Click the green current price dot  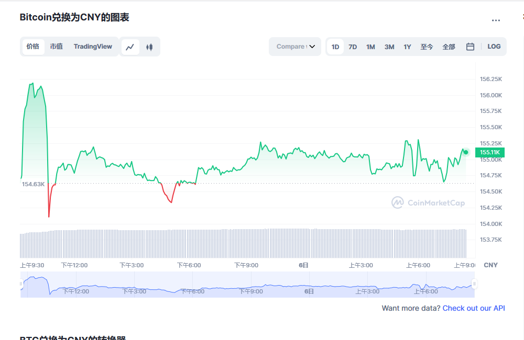(465, 152)
